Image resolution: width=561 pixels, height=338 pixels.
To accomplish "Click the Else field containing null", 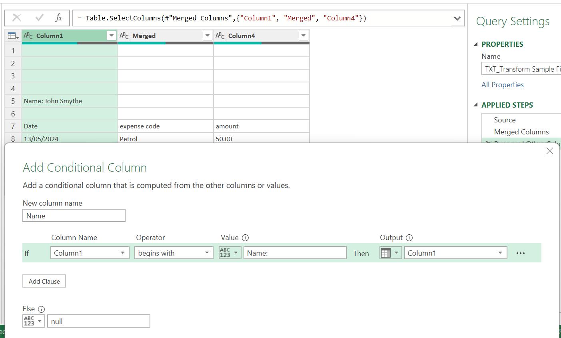I will point(99,321).
